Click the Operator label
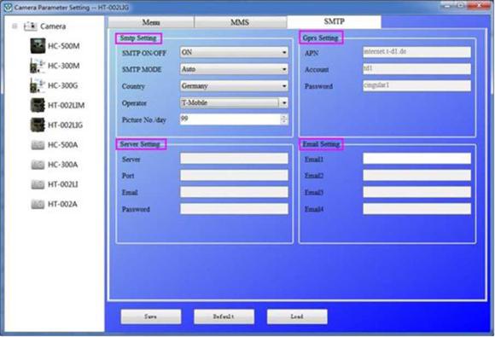The height and width of the screenshot is (337, 495). pos(134,103)
